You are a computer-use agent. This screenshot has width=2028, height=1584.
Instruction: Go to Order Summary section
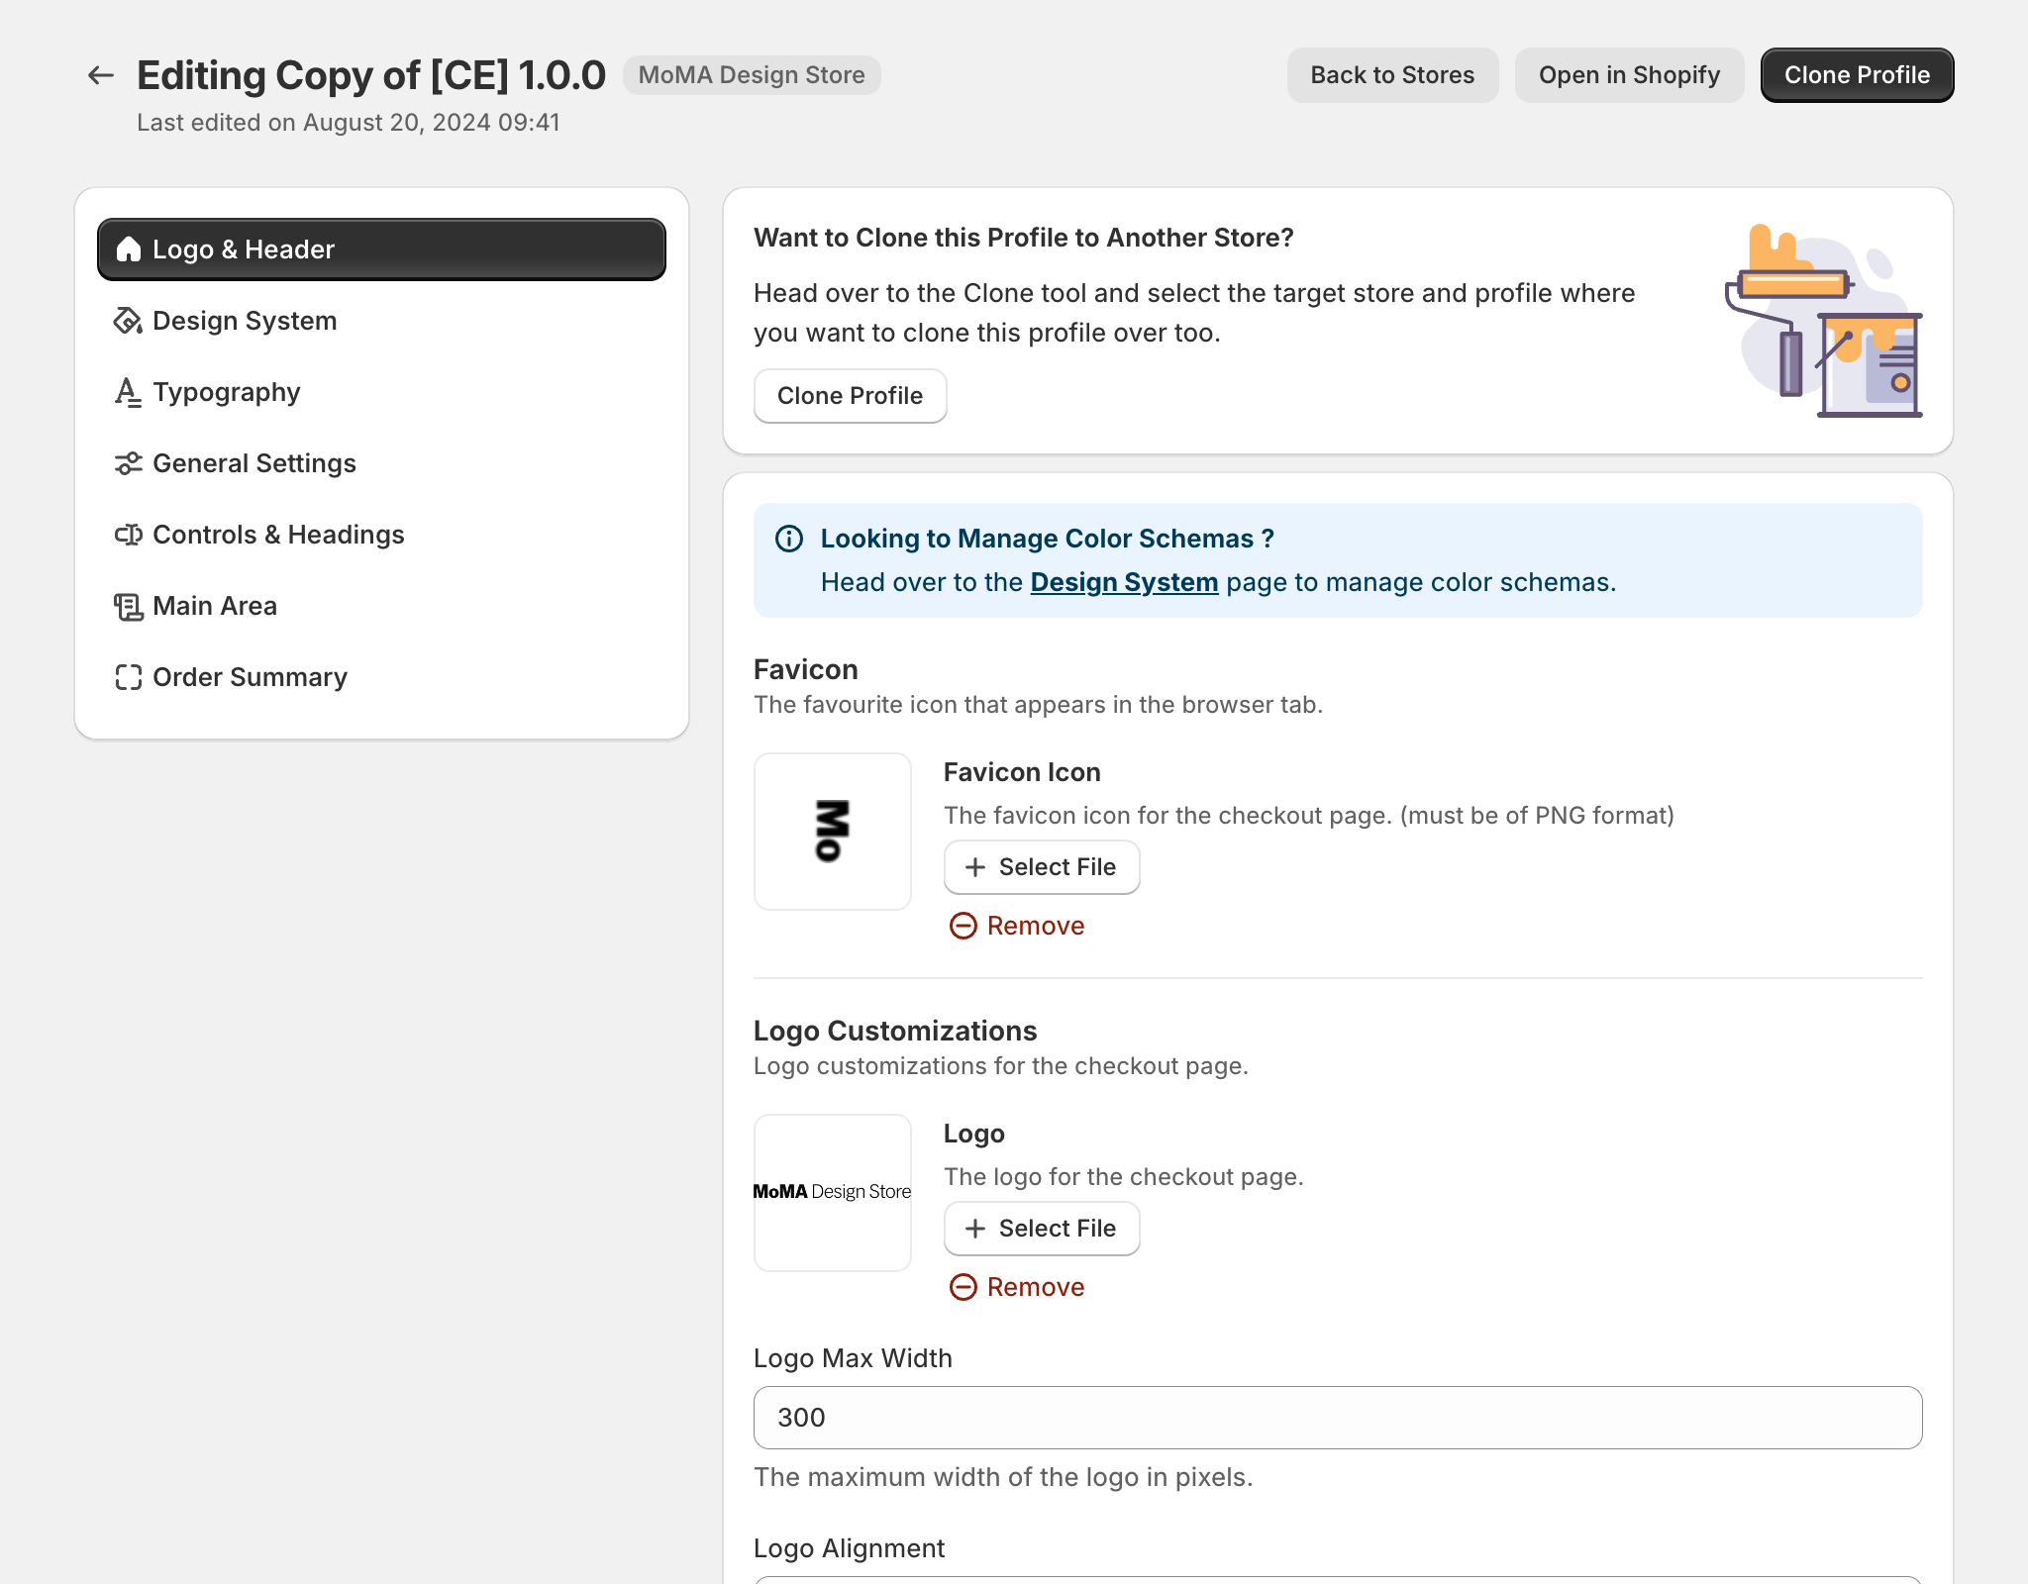pyautogui.click(x=250, y=677)
